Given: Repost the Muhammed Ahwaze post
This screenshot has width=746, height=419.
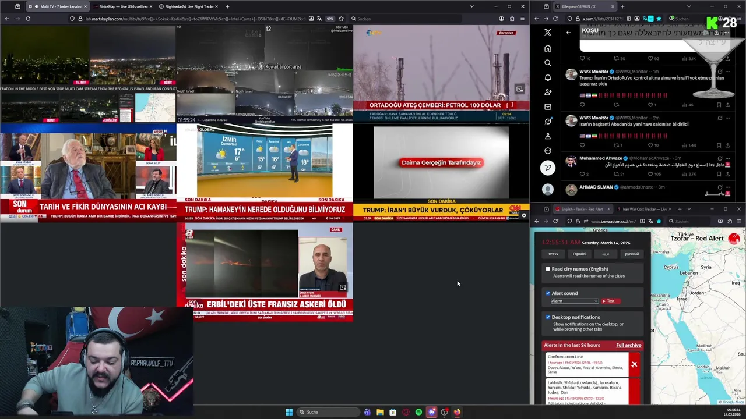Looking at the screenshot, I should pos(617,174).
